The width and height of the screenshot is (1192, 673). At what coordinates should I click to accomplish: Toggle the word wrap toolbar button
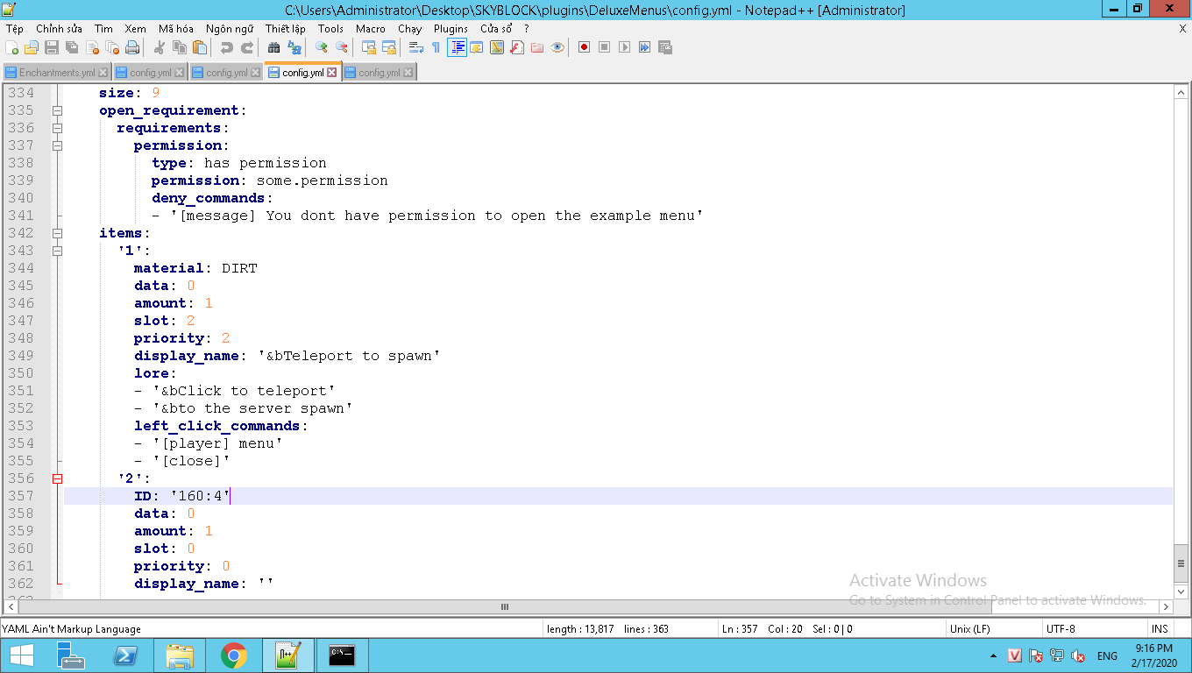(x=416, y=47)
